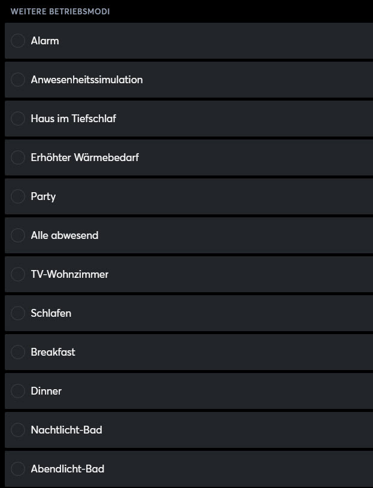Click the Breakfast label text
The width and height of the screenshot is (373, 488).
click(x=53, y=352)
